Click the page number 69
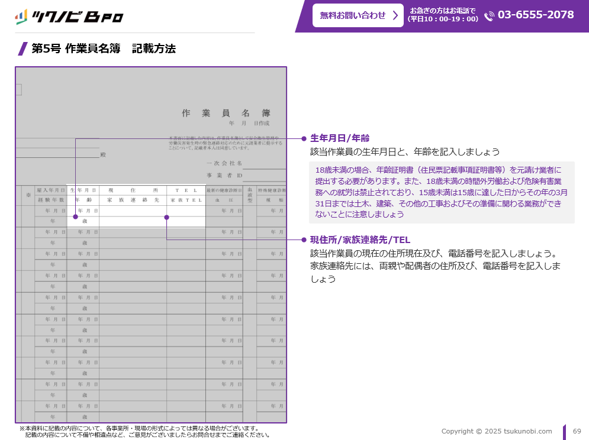The height and width of the screenshot is (440, 589). tap(577, 431)
